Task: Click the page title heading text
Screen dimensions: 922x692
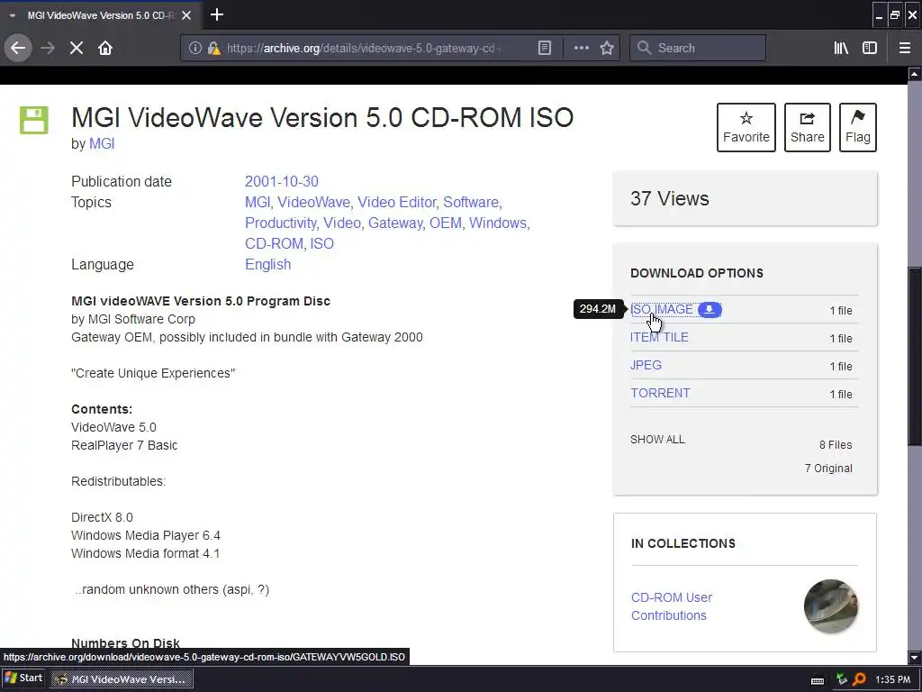Action: point(322,118)
